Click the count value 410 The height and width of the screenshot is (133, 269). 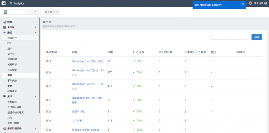click(110, 86)
